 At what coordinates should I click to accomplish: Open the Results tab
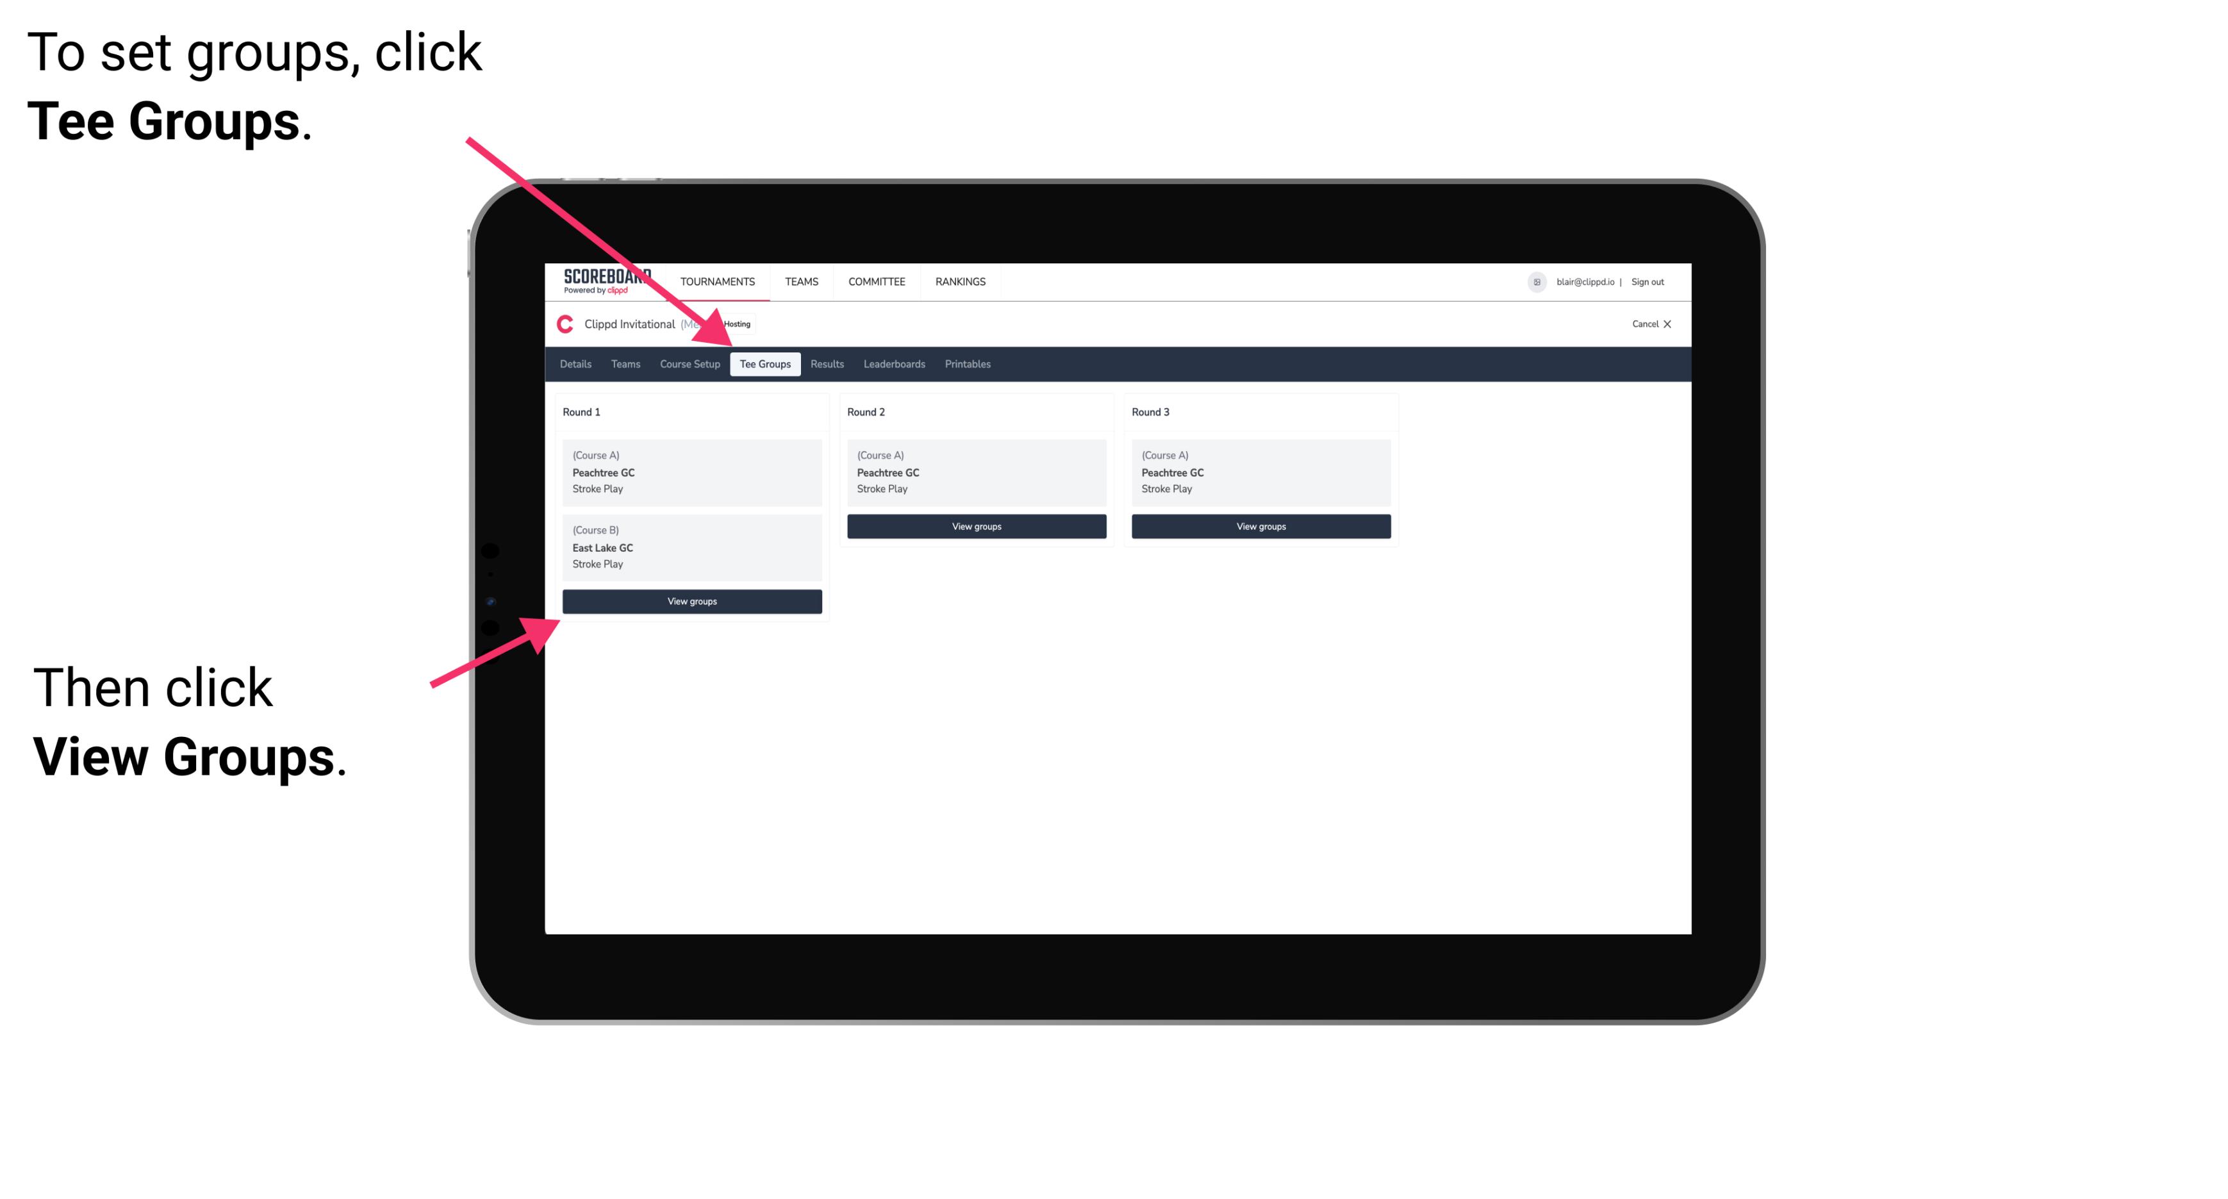click(x=825, y=365)
